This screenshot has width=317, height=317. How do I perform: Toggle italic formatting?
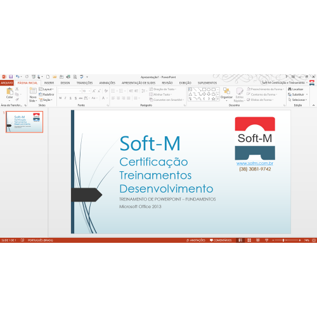coord(65,98)
